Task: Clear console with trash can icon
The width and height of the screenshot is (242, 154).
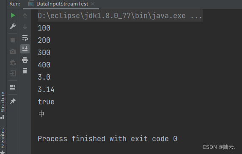Action: pos(25,71)
